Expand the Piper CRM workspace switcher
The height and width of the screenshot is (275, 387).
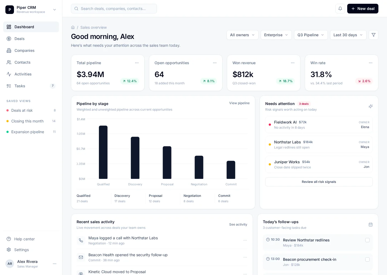55,10
